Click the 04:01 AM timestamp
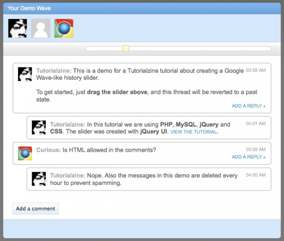The image size is (284, 241). click(x=256, y=124)
